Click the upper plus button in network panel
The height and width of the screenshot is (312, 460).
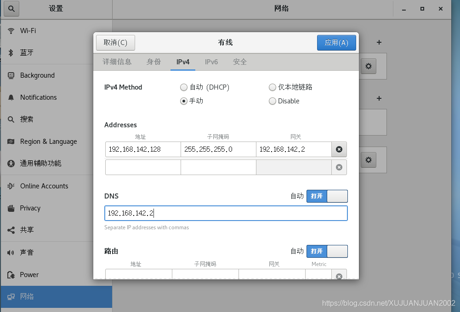click(379, 43)
